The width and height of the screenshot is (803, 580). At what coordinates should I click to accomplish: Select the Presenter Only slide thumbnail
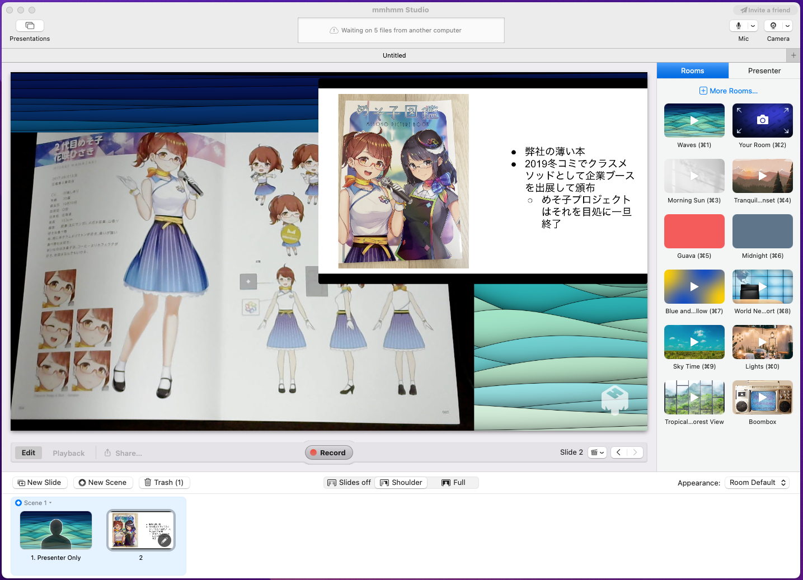point(56,530)
